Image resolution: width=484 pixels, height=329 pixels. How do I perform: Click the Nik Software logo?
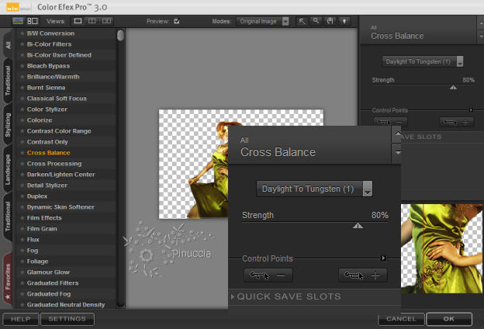click(18, 7)
